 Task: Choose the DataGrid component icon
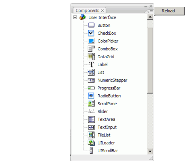click(91, 57)
